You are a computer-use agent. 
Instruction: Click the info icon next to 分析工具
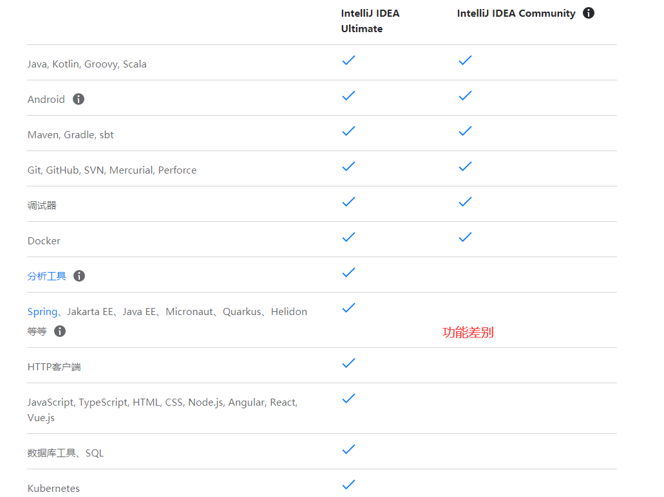click(79, 276)
